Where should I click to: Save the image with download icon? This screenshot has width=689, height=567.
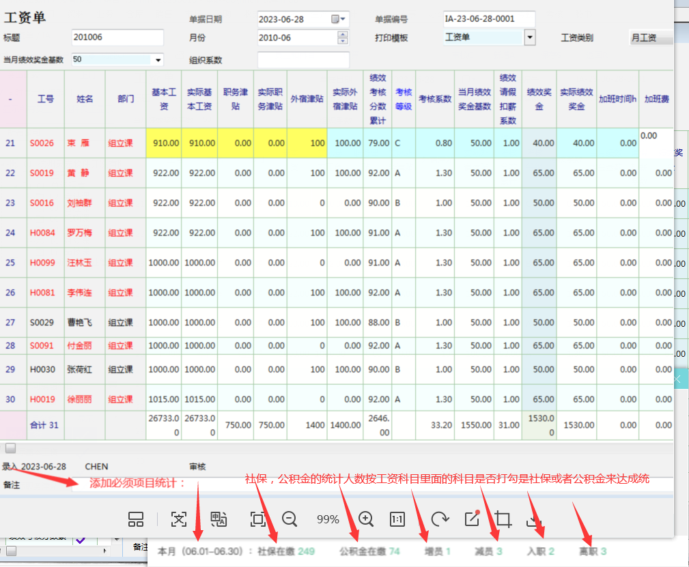coord(534,520)
